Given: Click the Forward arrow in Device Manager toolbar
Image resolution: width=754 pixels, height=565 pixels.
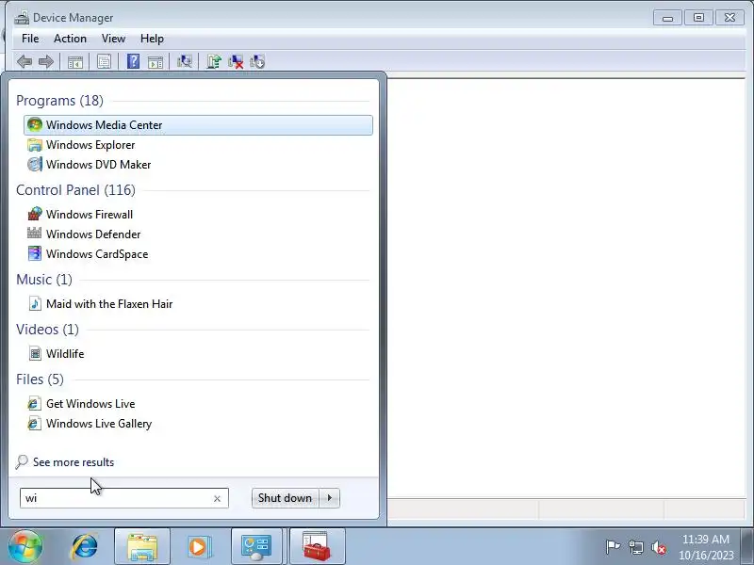Looking at the screenshot, I should coord(45,61).
